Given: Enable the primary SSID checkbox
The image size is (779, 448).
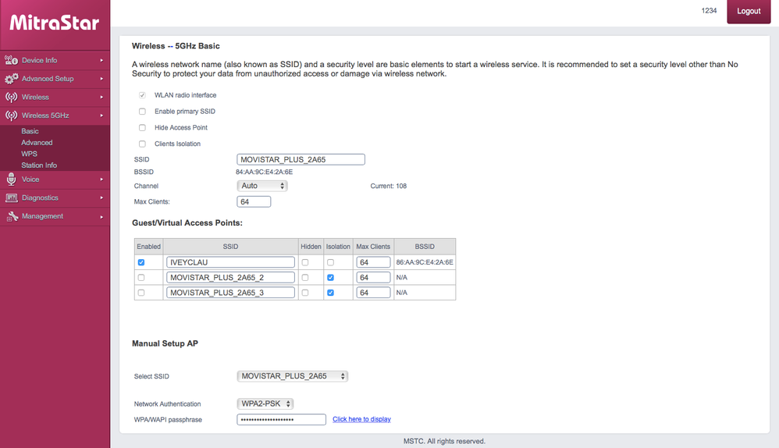Looking at the screenshot, I should point(142,112).
